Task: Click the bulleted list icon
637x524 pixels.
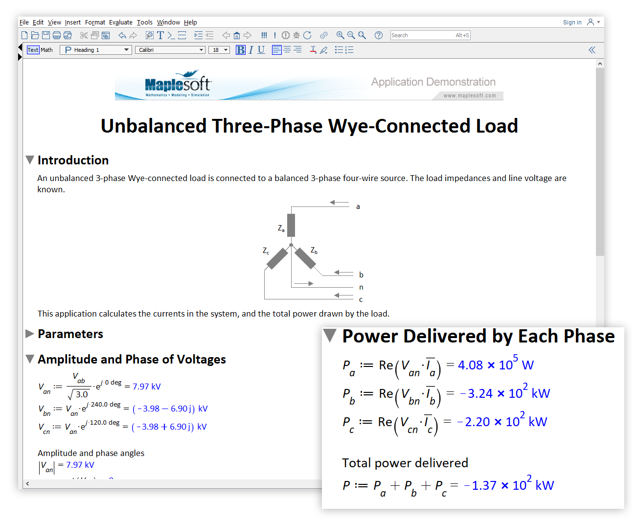Action: tap(339, 50)
